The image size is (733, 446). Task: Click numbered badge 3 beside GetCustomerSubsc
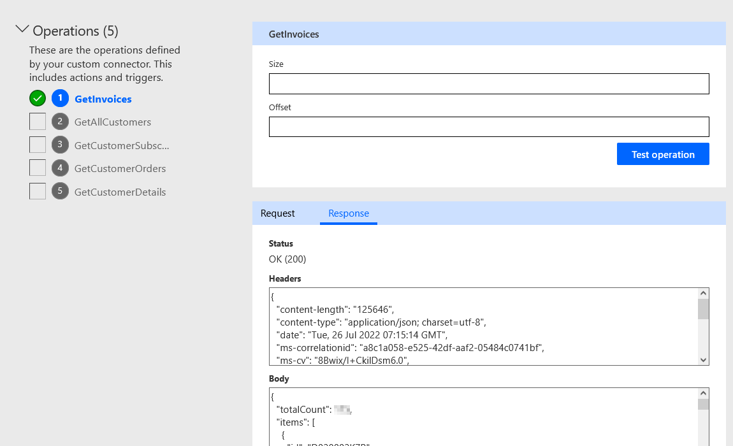[61, 145]
